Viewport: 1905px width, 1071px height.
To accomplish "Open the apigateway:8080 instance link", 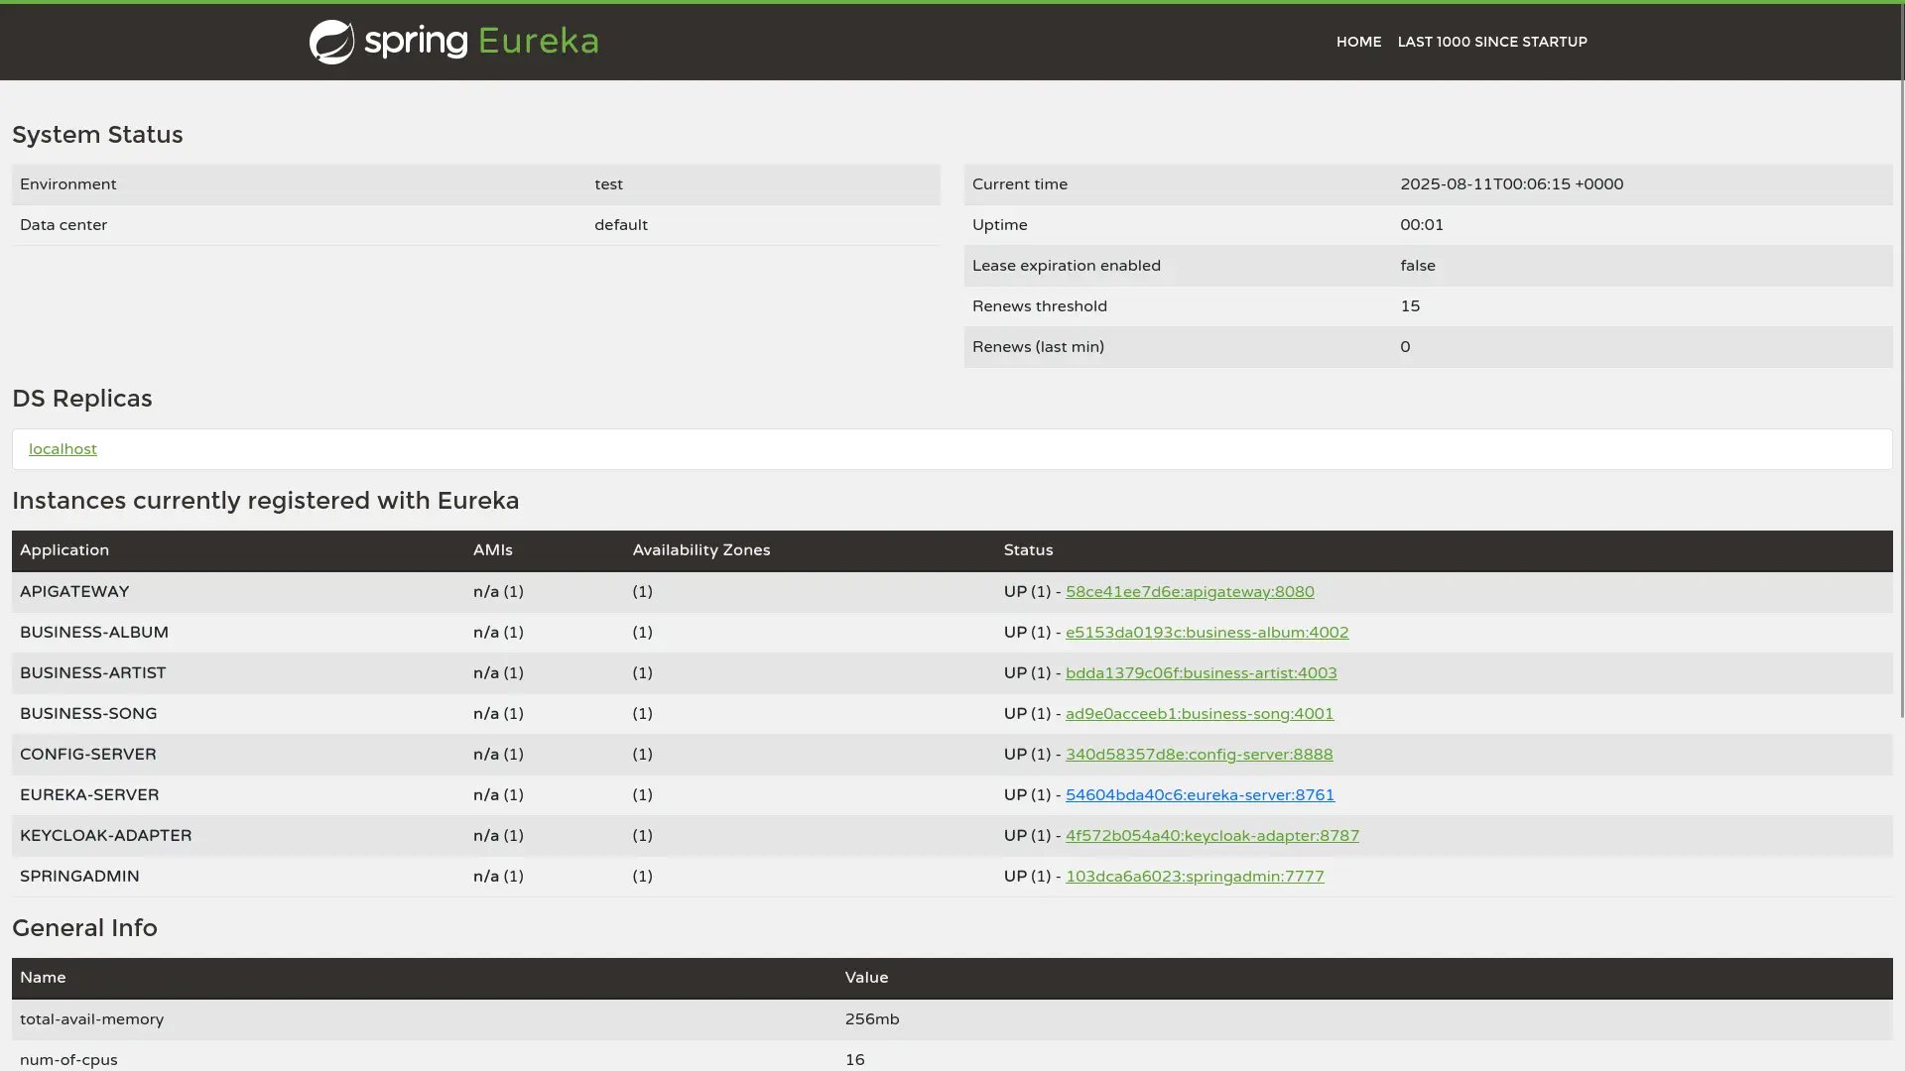I will click(x=1190, y=592).
